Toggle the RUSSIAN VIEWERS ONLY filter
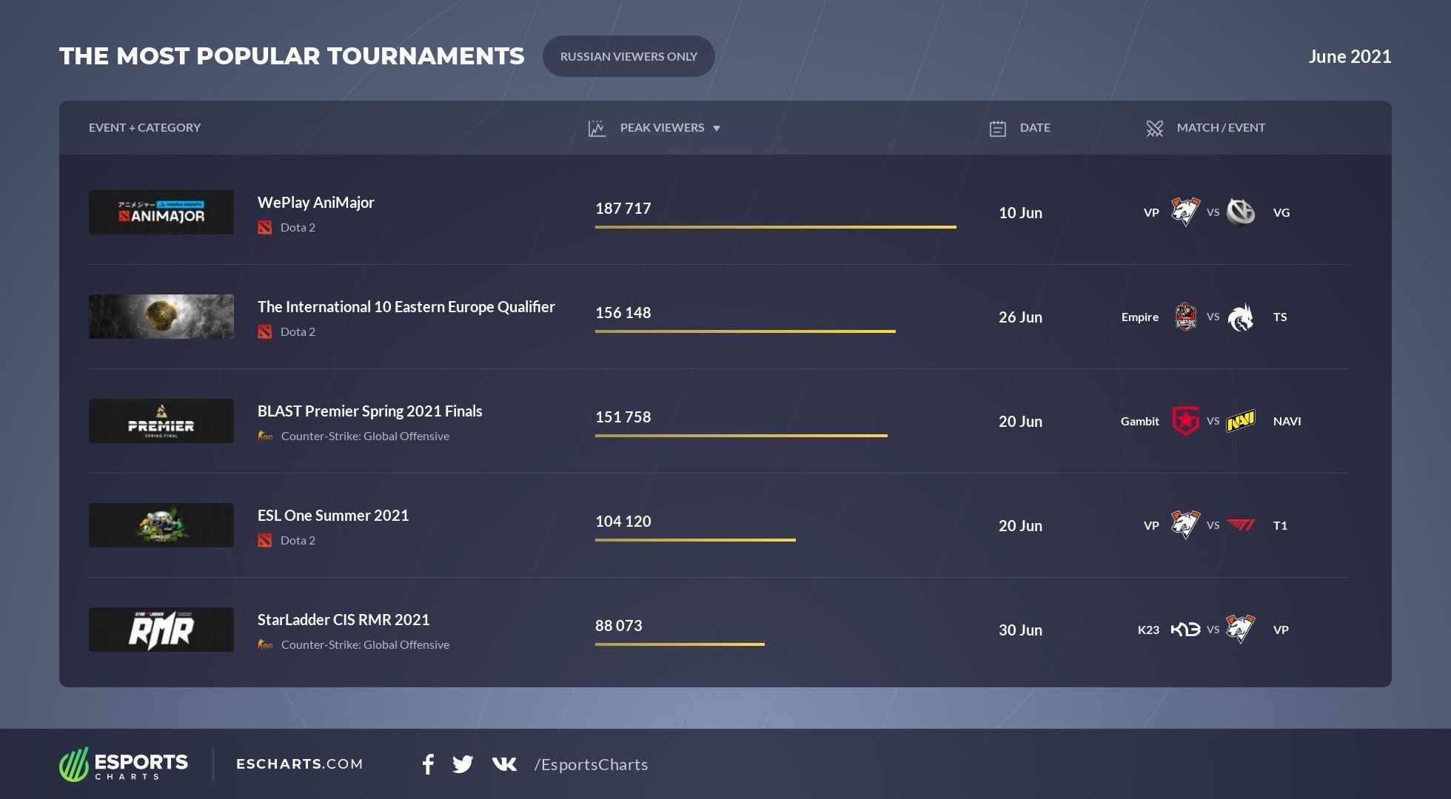Viewport: 1451px width, 799px height. pyautogui.click(x=629, y=55)
